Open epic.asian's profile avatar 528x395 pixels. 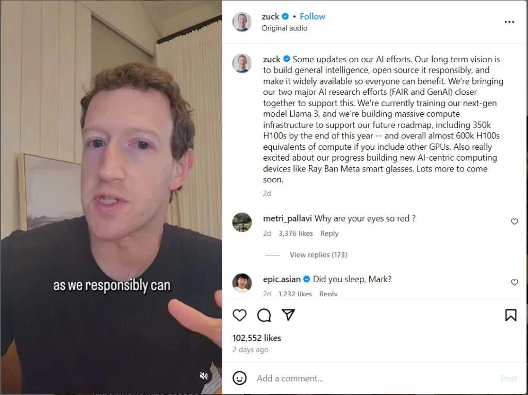click(242, 283)
